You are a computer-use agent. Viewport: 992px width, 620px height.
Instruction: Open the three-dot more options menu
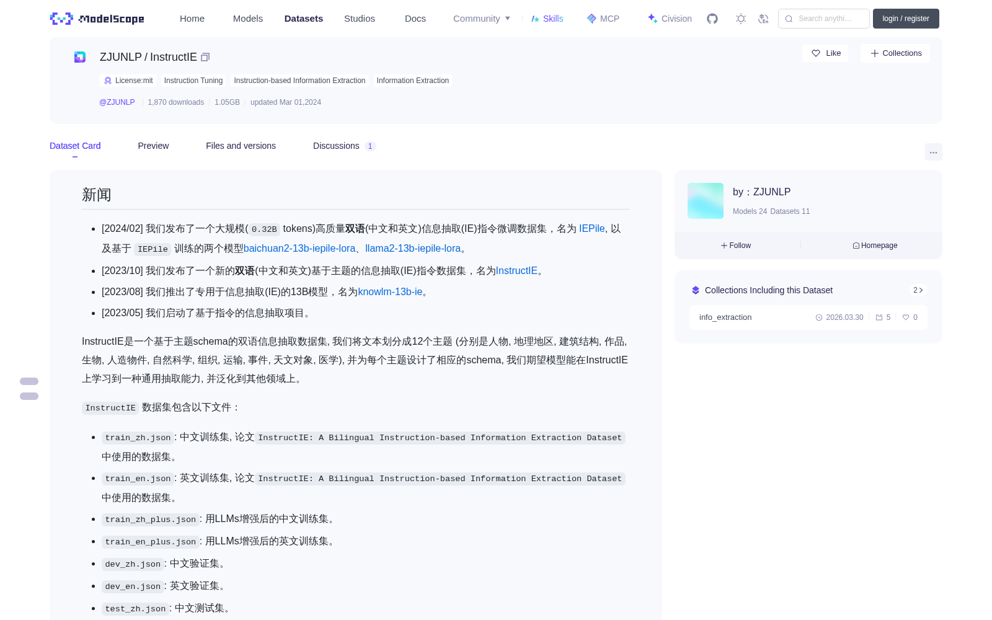click(933, 152)
